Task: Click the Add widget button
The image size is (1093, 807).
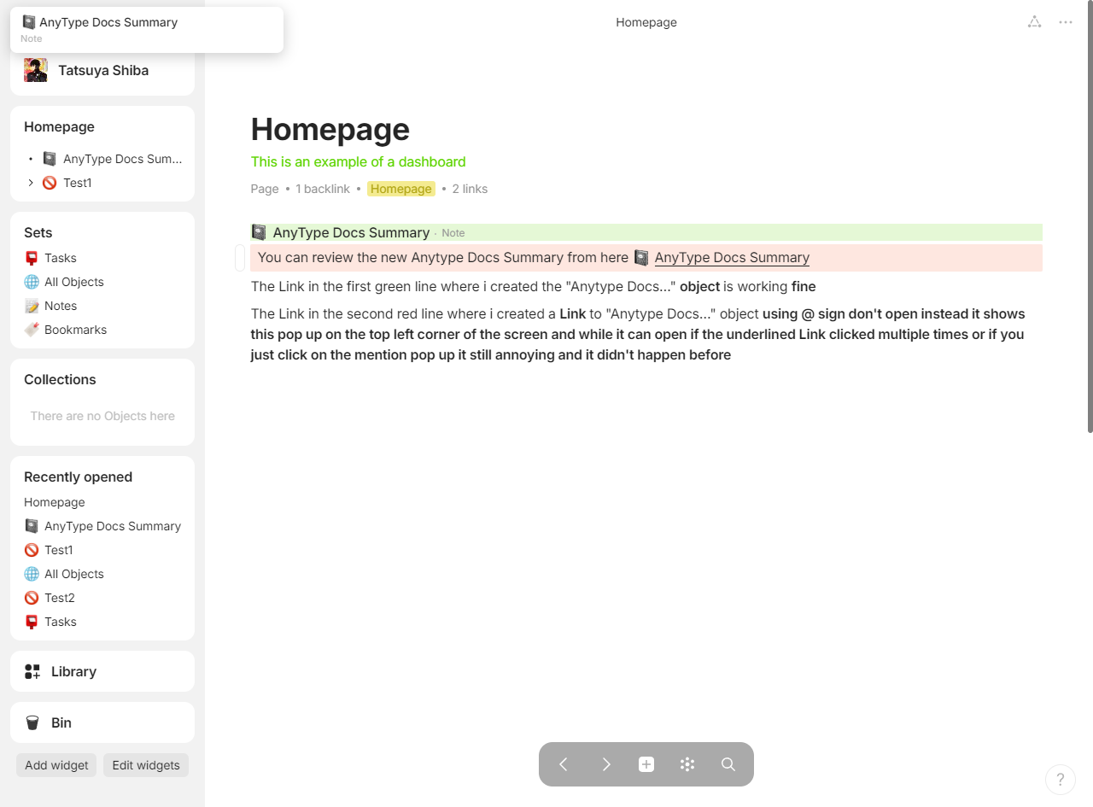Action: (56, 765)
